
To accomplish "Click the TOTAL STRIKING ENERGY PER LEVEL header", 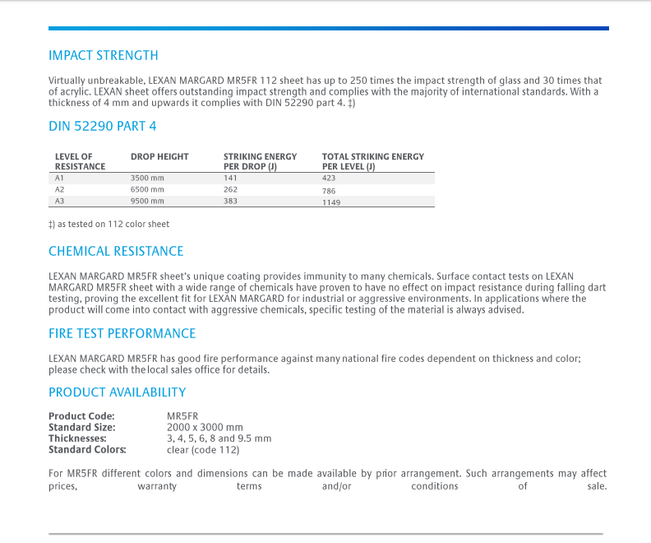I will click(x=372, y=161).
